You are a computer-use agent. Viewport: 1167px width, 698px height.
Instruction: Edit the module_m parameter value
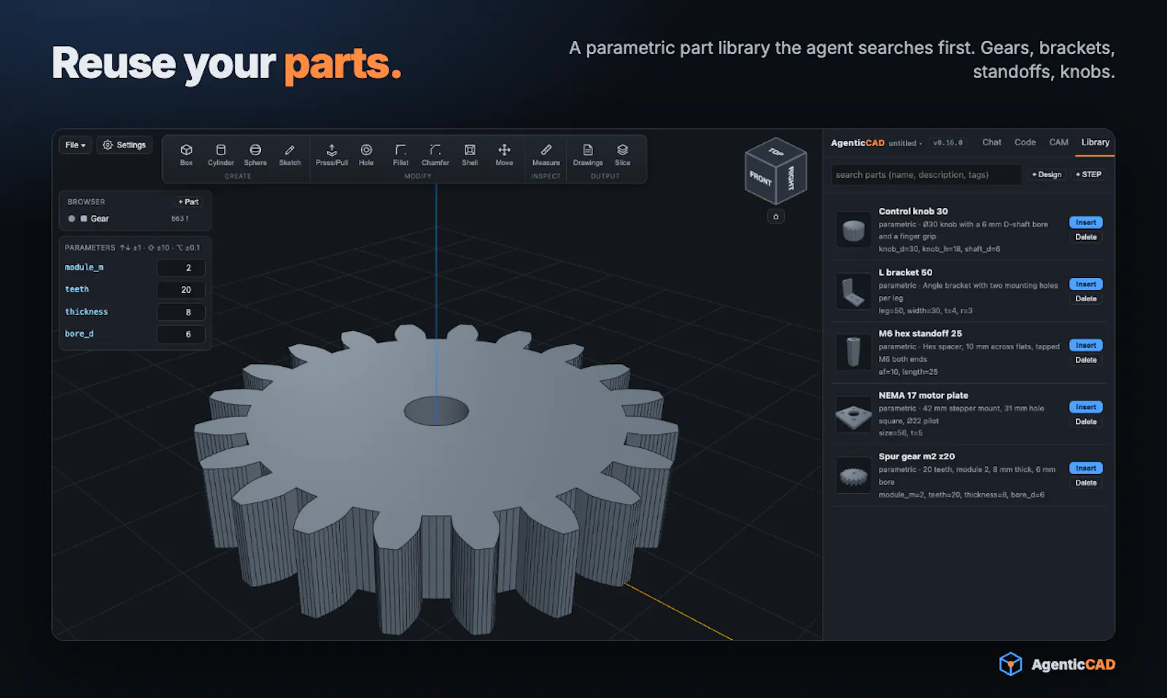click(181, 268)
